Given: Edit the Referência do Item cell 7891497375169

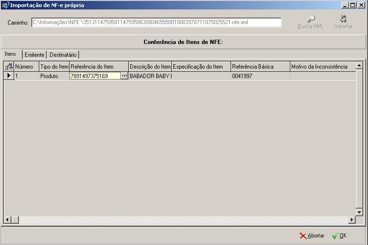Looking at the screenshot, I should (95, 76).
